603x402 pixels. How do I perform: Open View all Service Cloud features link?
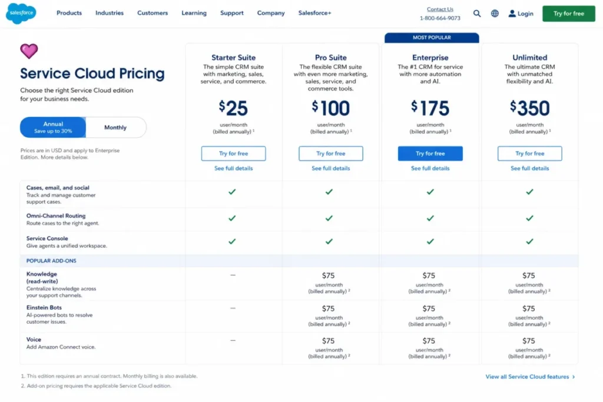[527, 377]
